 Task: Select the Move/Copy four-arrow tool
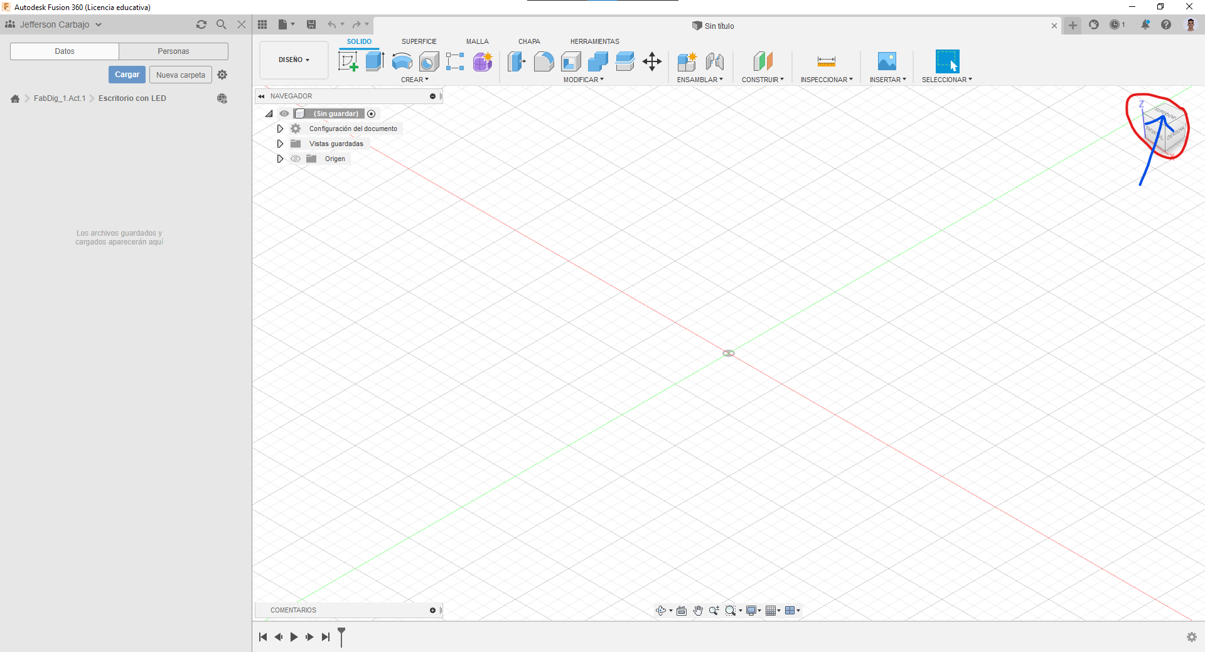(652, 61)
